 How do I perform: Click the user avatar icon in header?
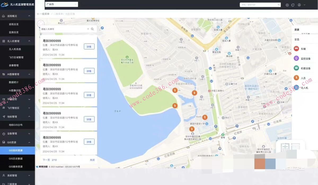pyautogui.click(x=299, y=5)
